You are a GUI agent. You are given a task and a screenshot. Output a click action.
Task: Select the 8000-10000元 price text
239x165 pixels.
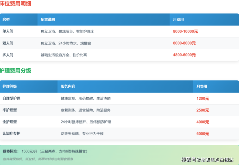tap(185, 32)
